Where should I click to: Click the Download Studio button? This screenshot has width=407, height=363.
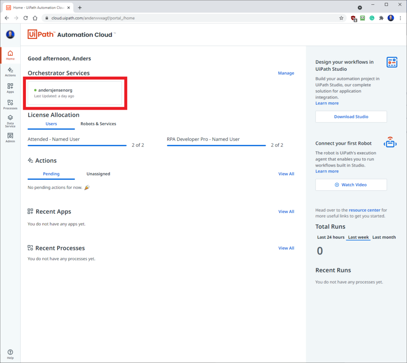[x=351, y=116]
